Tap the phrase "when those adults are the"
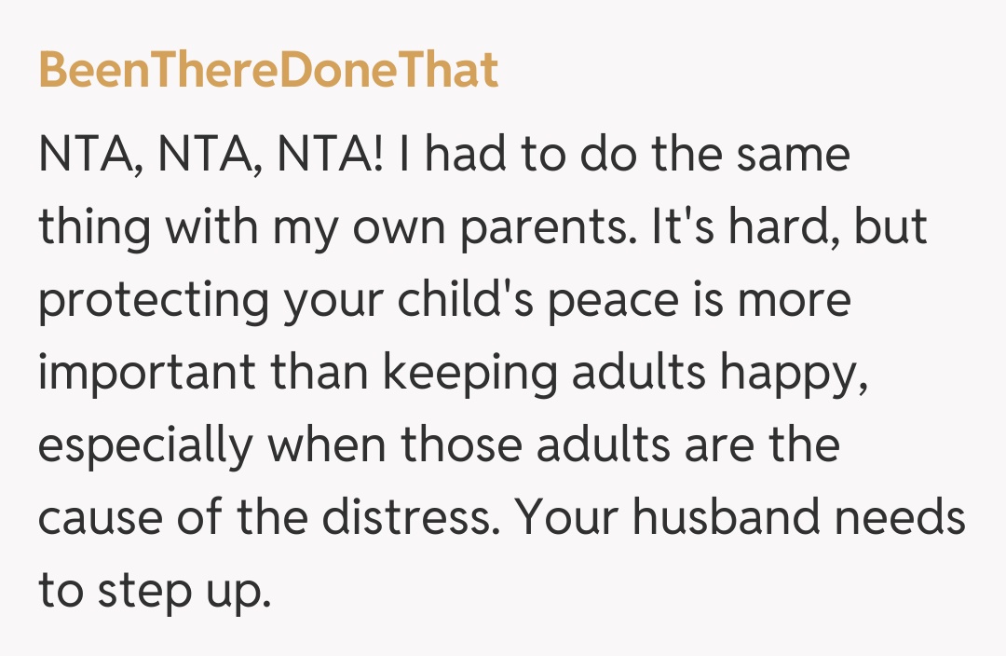 tap(554, 445)
